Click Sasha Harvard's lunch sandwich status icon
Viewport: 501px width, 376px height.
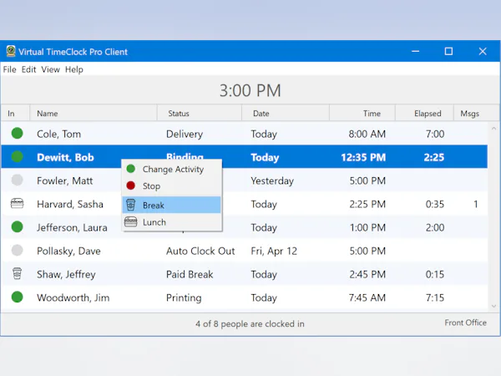click(17, 203)
